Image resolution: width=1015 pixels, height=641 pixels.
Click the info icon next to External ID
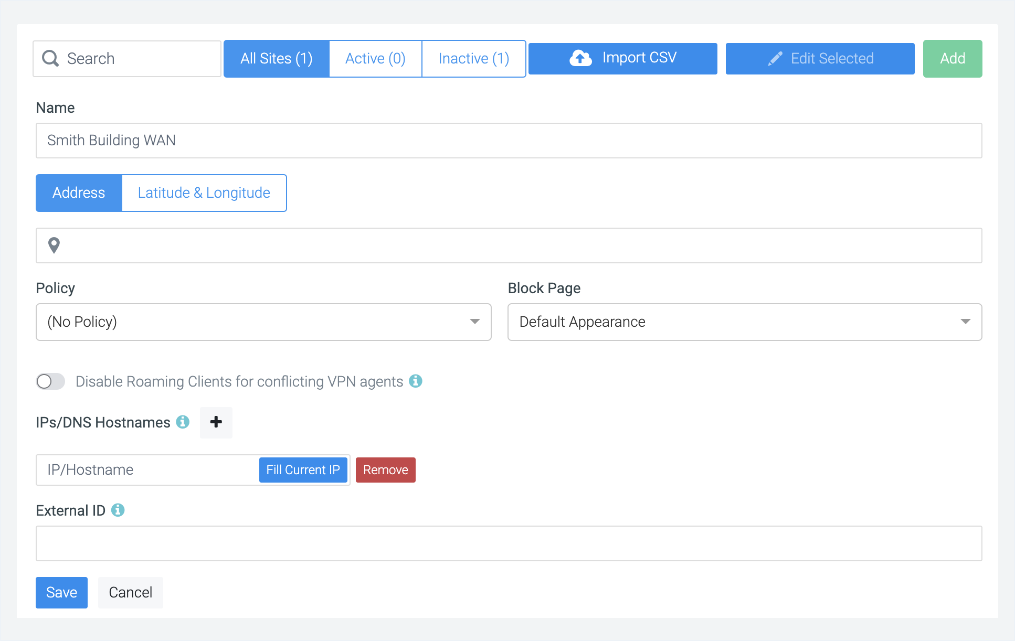point(118,510)
